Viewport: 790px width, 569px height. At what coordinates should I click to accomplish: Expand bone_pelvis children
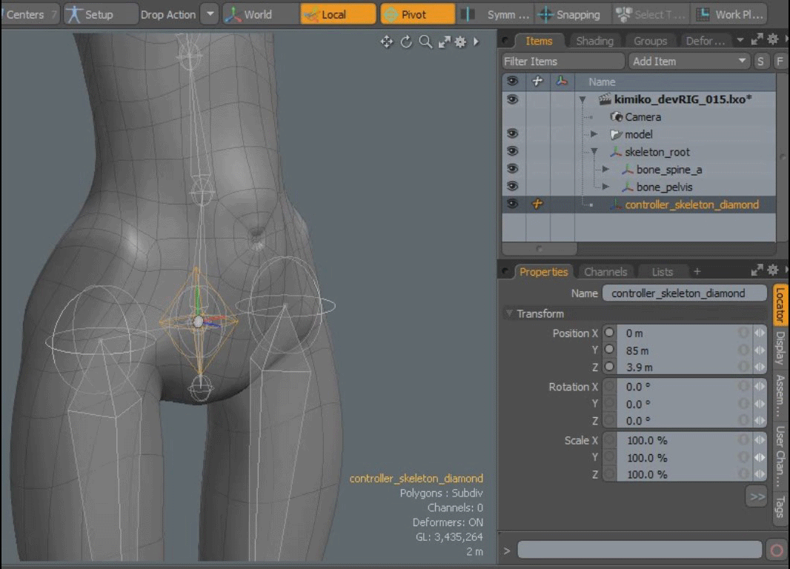(606, 187)
